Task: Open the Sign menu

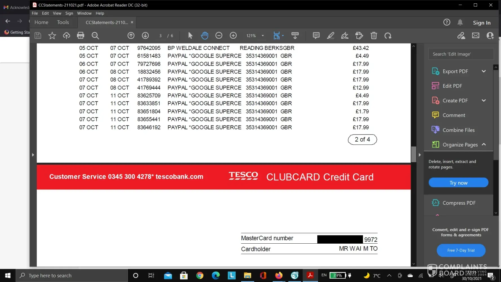Action: click(x=69, y=13)
